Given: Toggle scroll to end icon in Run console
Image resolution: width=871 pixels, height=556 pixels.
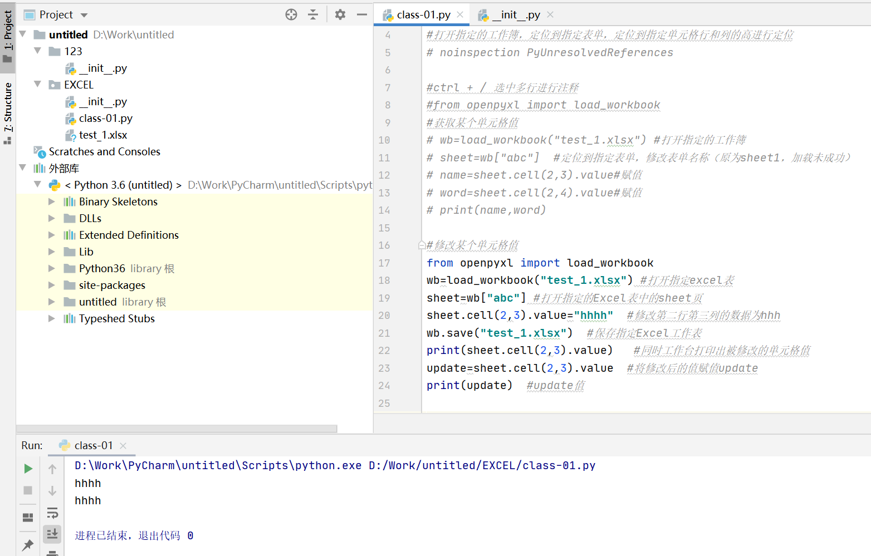Looking at the screenshot, I should pos(52,534).
